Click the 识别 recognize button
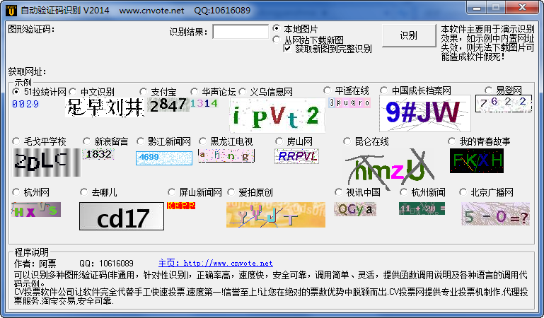The height and width of the screenshot is (318, 544). point(408,35)
